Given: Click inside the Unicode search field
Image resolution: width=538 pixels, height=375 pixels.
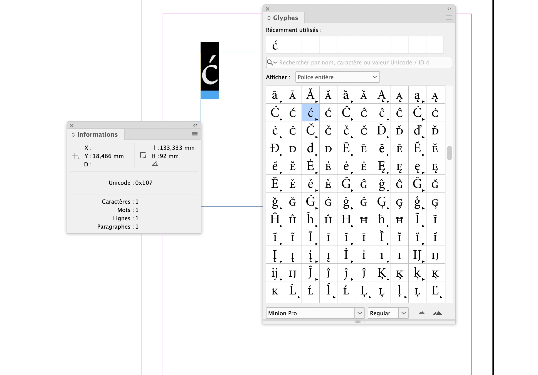Looking at the screenshot, I should tap(348, 62).
